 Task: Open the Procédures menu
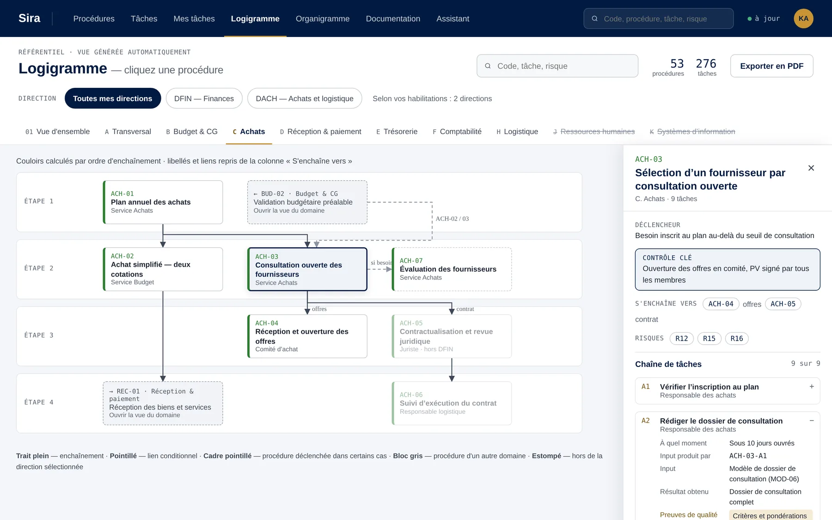(94, 18)
